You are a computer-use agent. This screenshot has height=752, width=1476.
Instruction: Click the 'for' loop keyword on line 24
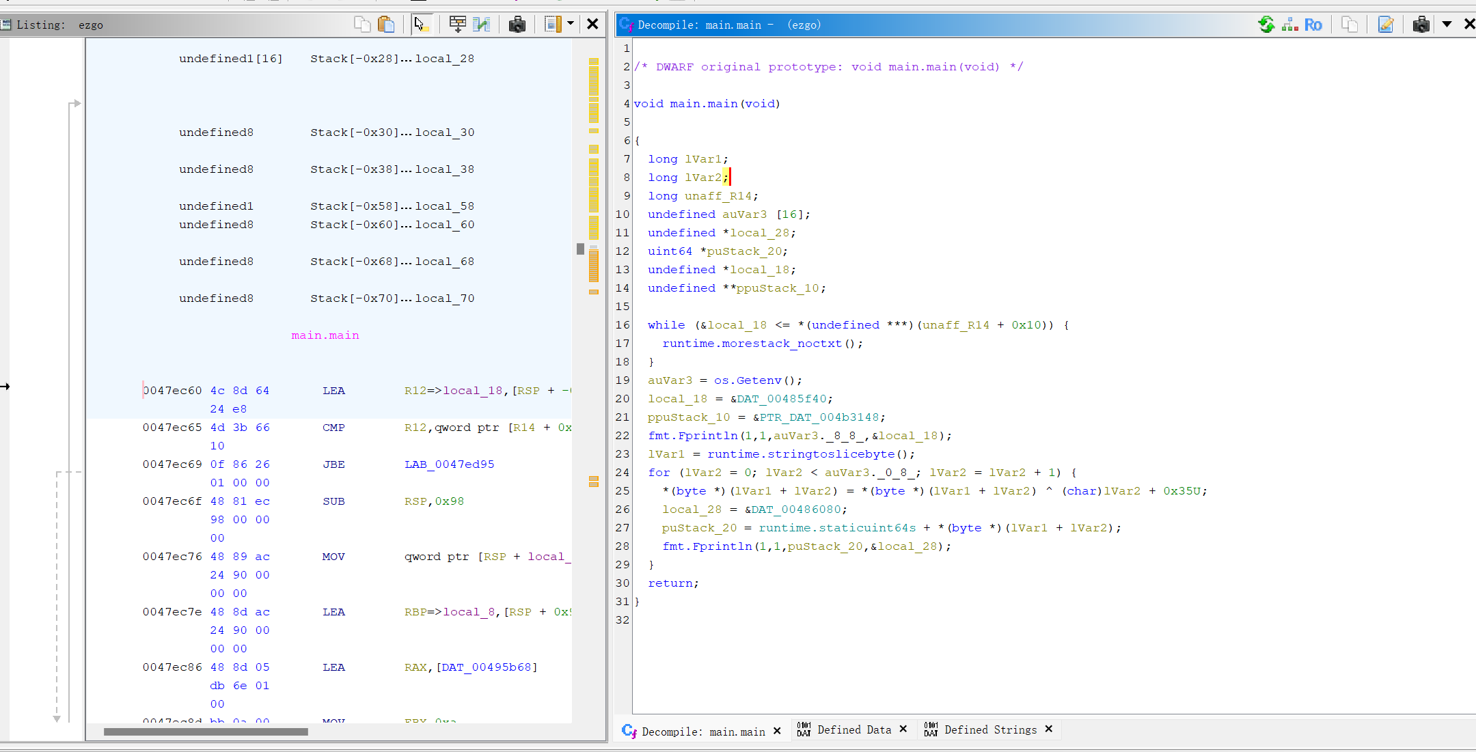coord(659,473)
